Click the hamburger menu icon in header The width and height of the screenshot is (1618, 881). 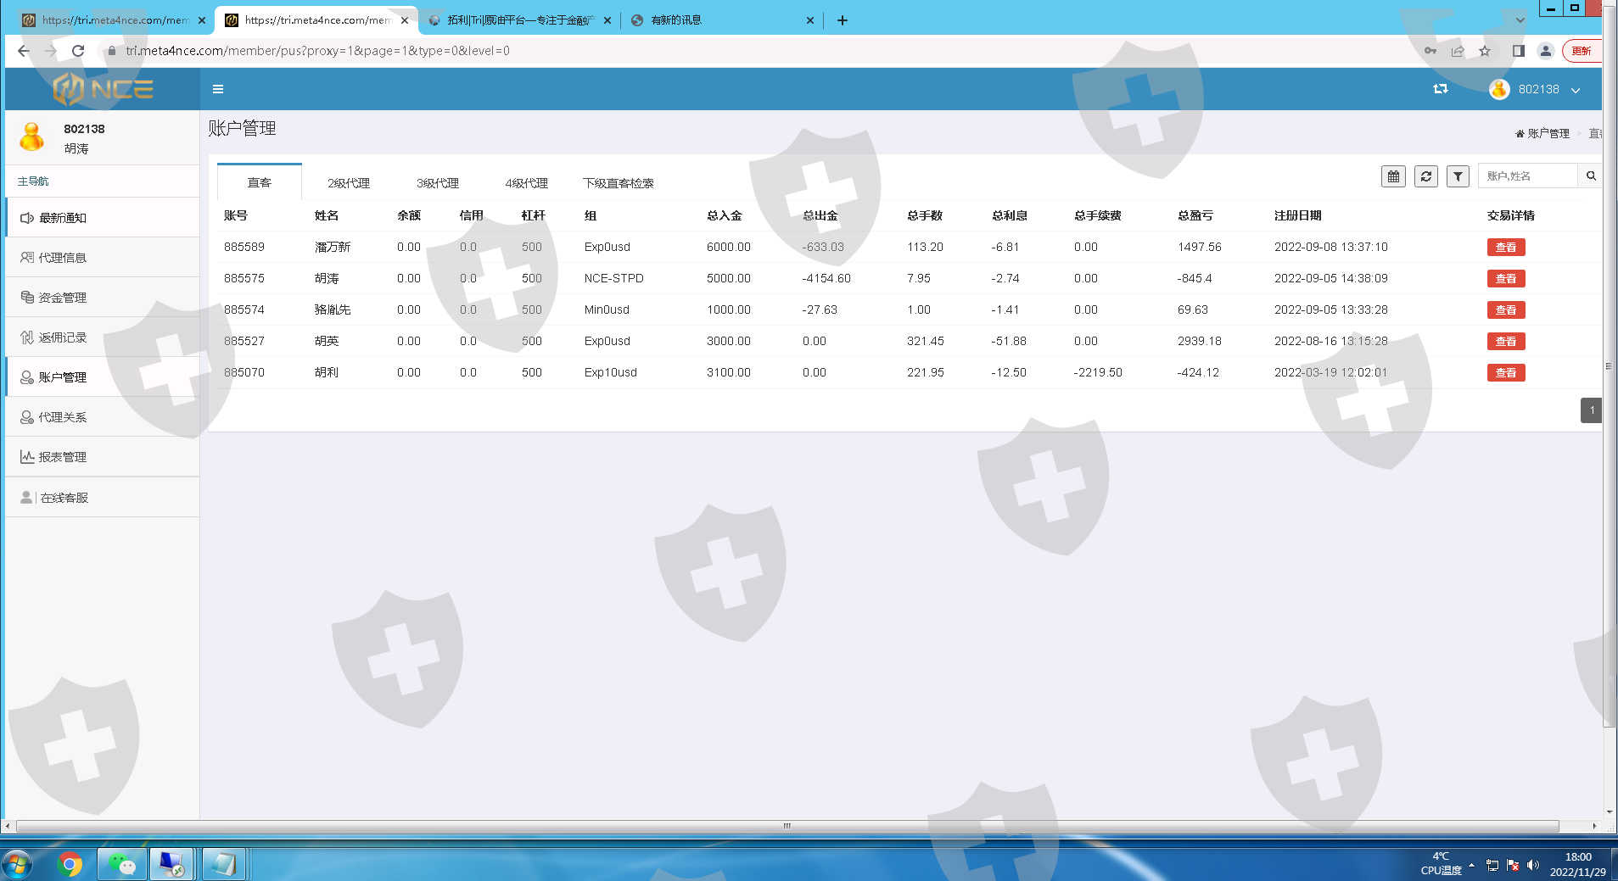pyautogui.click(x=218, y=89)
